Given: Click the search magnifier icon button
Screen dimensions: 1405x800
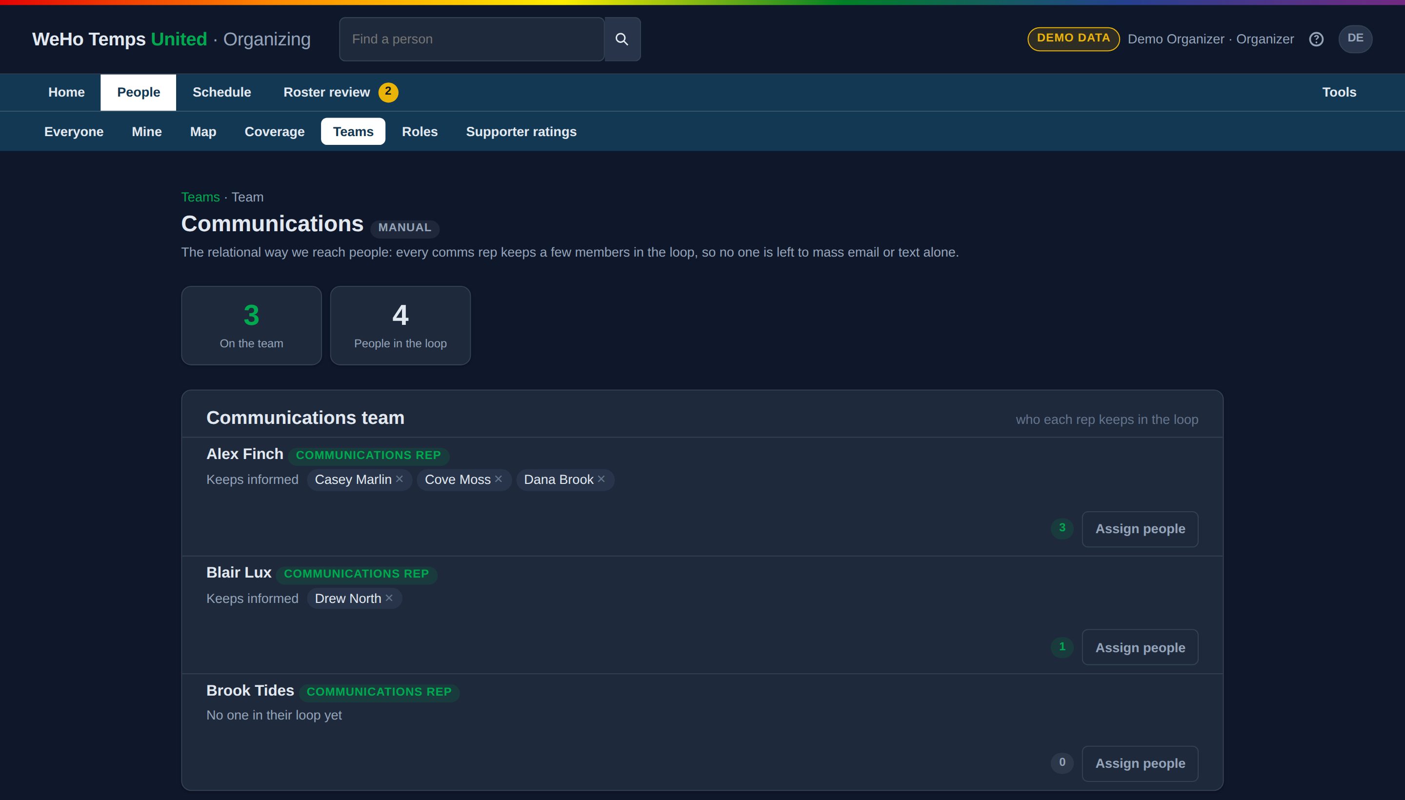Looking at the screenshot, I should tap(622, 39).
